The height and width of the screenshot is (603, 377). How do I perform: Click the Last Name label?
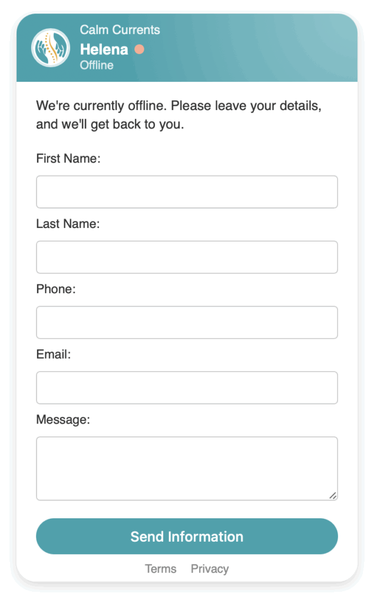click(68, 224)
